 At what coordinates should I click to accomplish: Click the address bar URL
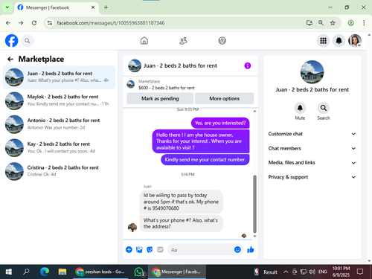[x=111, y=23]
